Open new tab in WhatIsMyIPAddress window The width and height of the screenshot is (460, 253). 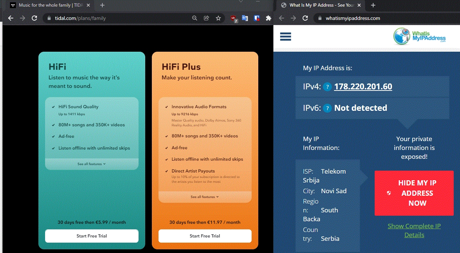click(x=373, y=5)
